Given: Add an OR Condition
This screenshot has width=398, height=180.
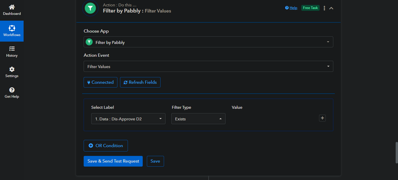Looking at the screenshot, I should coord(106,146).
